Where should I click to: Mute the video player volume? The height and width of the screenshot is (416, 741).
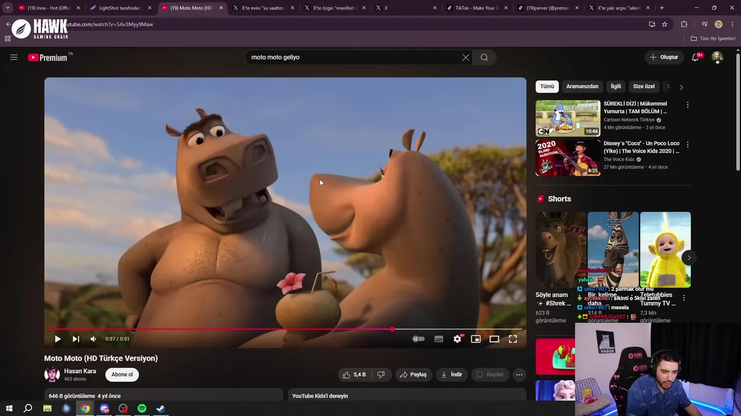click(93, 339)
